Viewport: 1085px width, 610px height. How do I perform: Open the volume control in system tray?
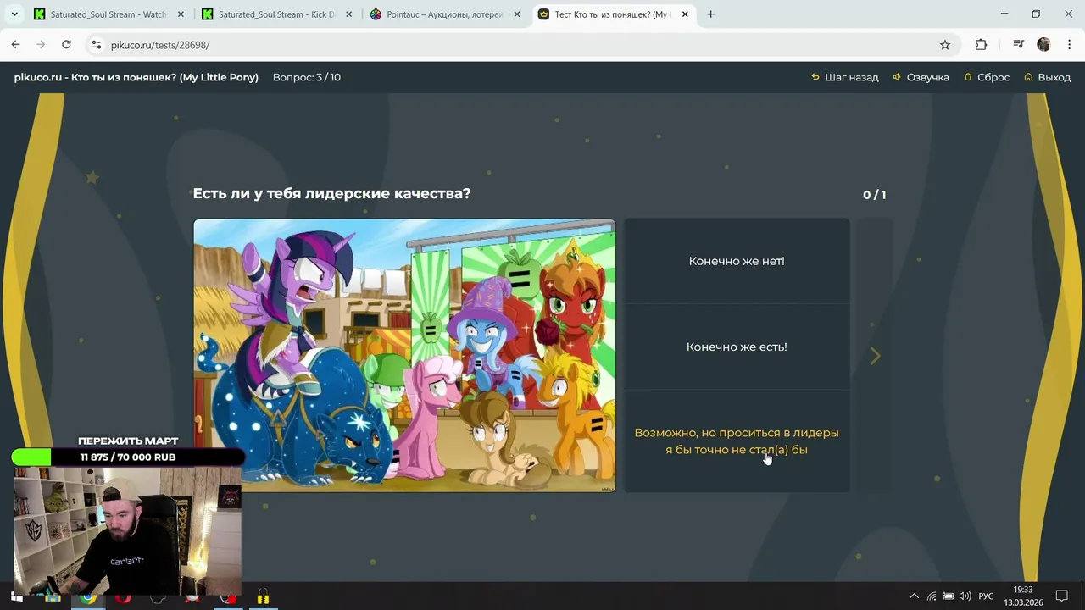(x=965, y=596)
